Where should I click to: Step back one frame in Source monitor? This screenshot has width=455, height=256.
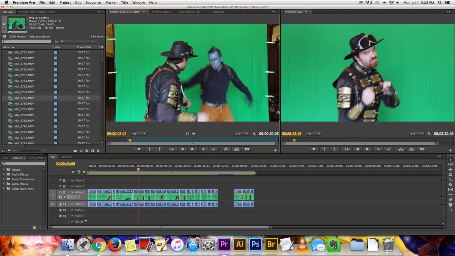[x=182, y=149]
